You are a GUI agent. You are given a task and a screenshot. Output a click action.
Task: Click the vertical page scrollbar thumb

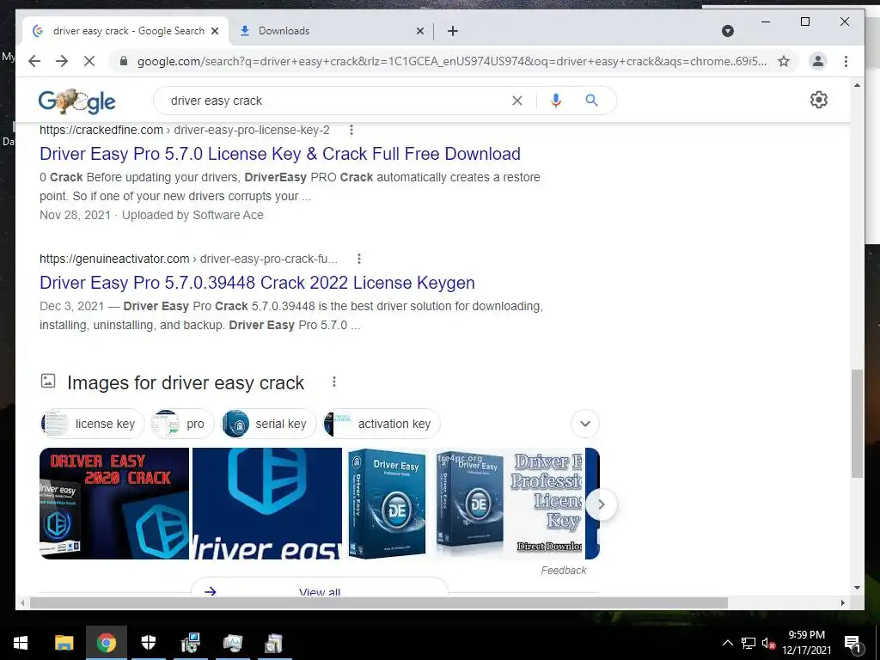(857, 423)
